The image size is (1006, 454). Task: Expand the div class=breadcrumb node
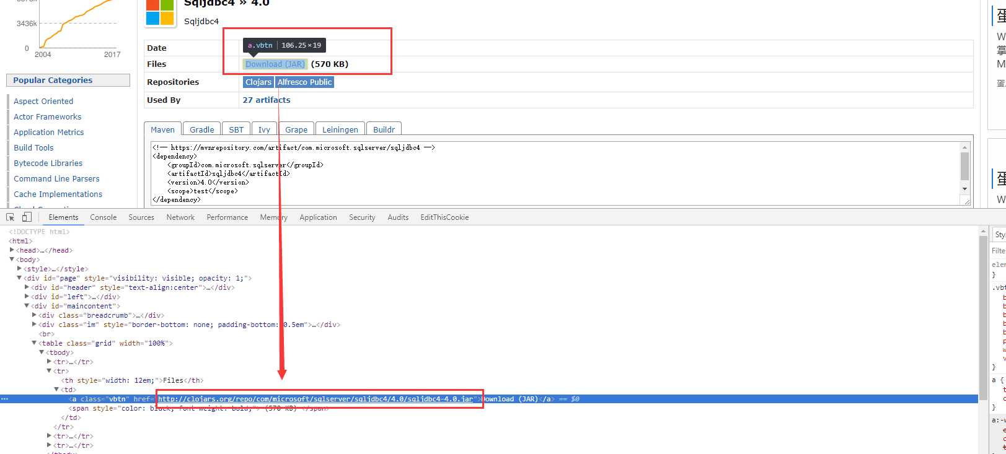click(34, 315)
